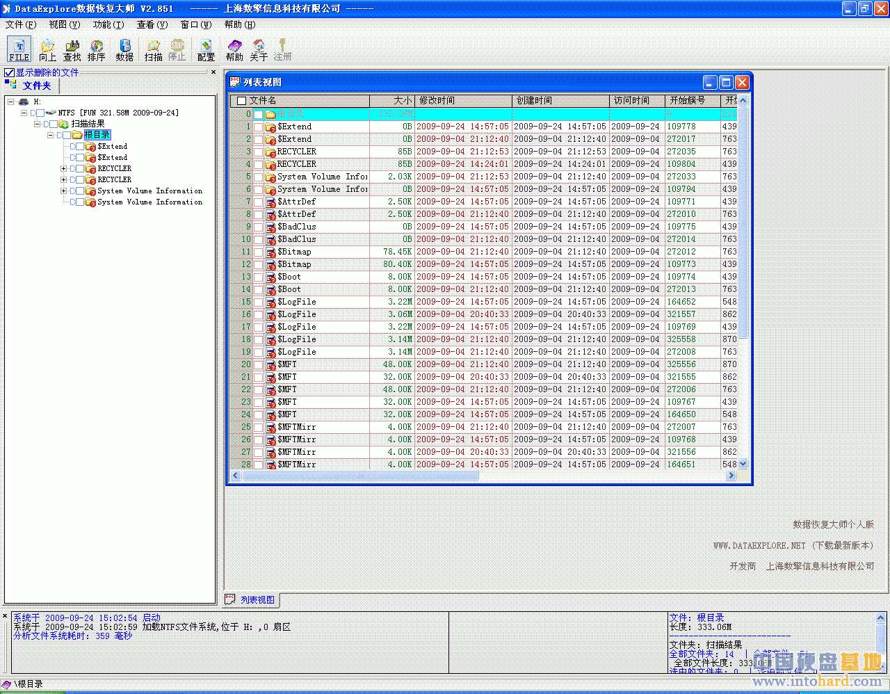Expand the first RECYCLER tree folder
The width and height of the screenshot is (890, 694).
63,168
